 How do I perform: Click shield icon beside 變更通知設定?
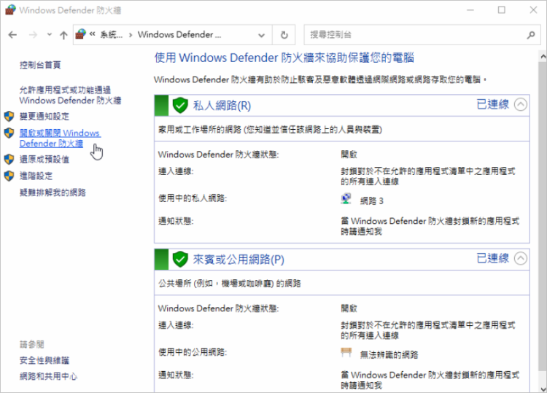pos(9,116)
